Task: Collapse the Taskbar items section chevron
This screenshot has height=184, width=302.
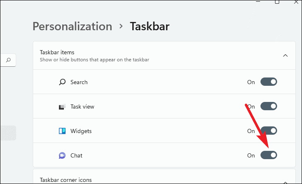Action: click(285, 56)
